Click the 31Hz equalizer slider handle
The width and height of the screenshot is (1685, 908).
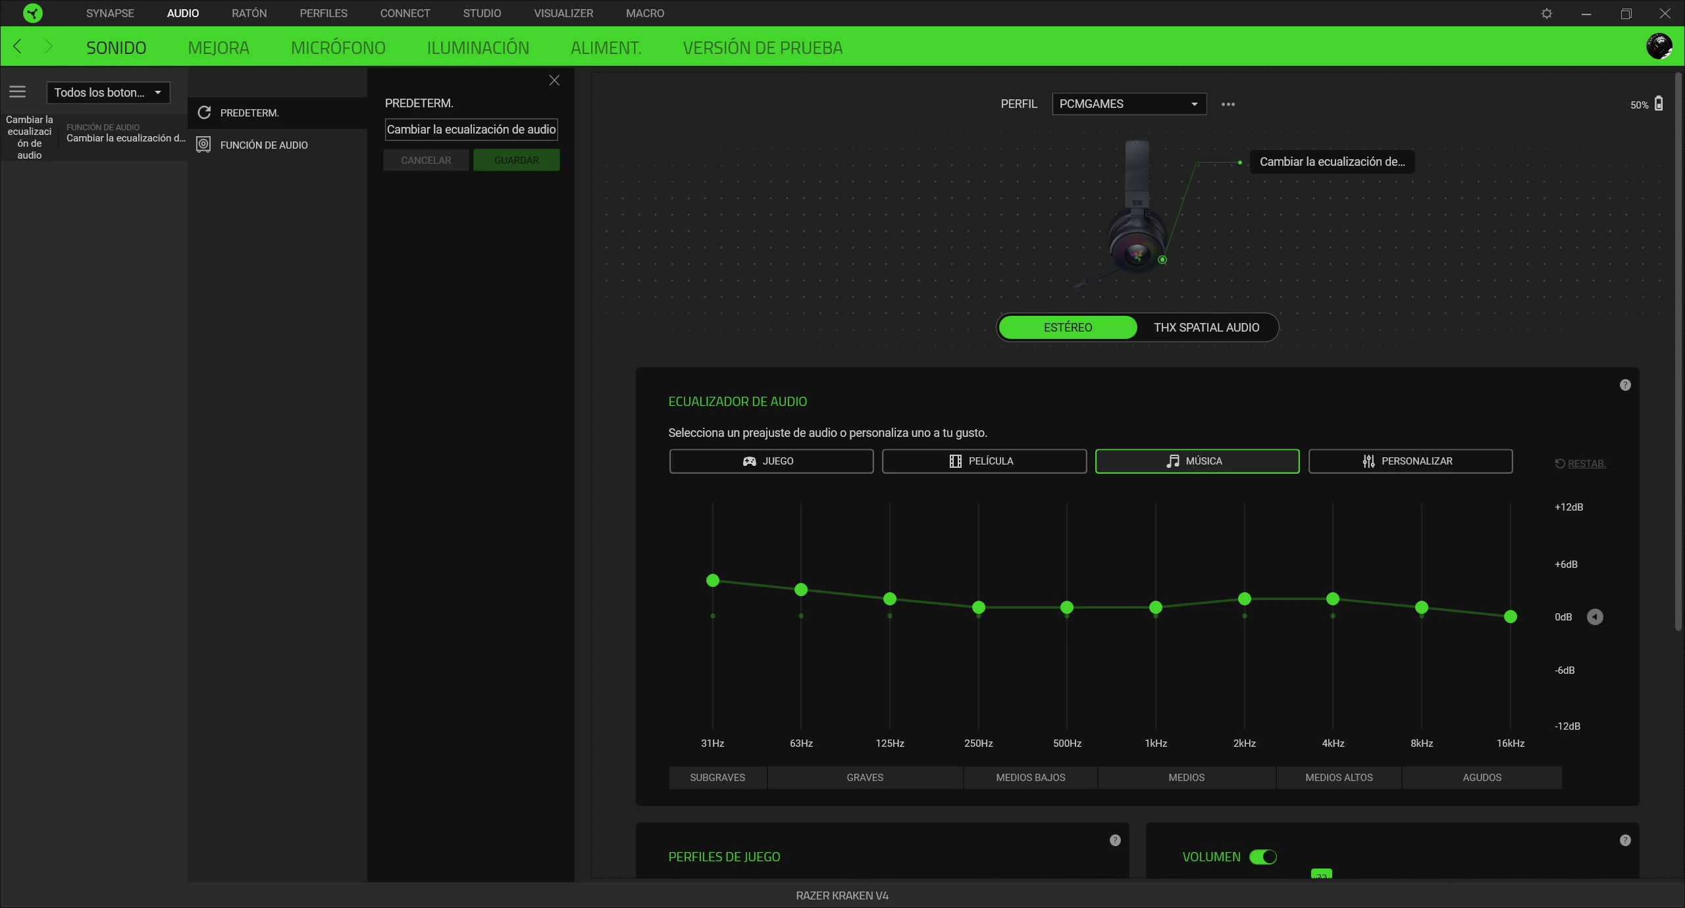pyautogui.click(x=713, y=580)
